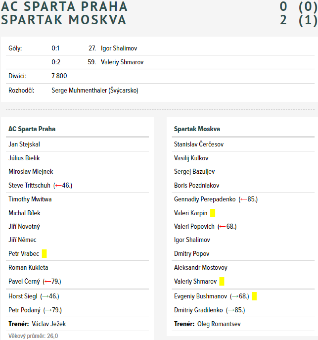318x340 pixels.
Task: Click Valeriy Shmarov's yellow card in lineup
Action: 222,281
